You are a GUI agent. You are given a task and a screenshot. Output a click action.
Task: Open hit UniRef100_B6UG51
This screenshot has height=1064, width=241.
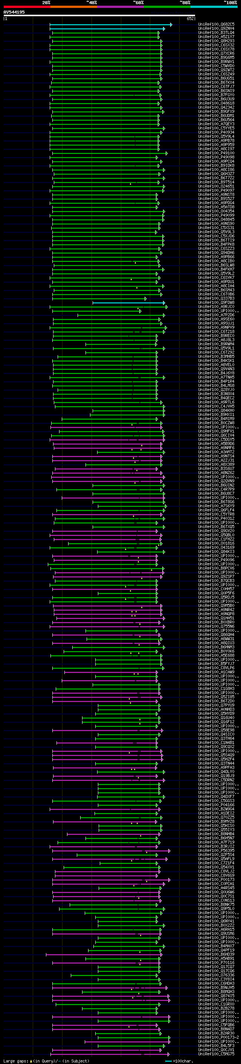pyautogui.click(x=216, y=78)
